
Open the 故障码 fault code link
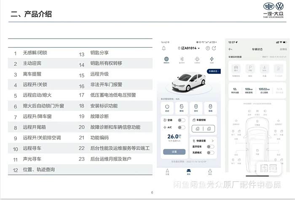283,49
